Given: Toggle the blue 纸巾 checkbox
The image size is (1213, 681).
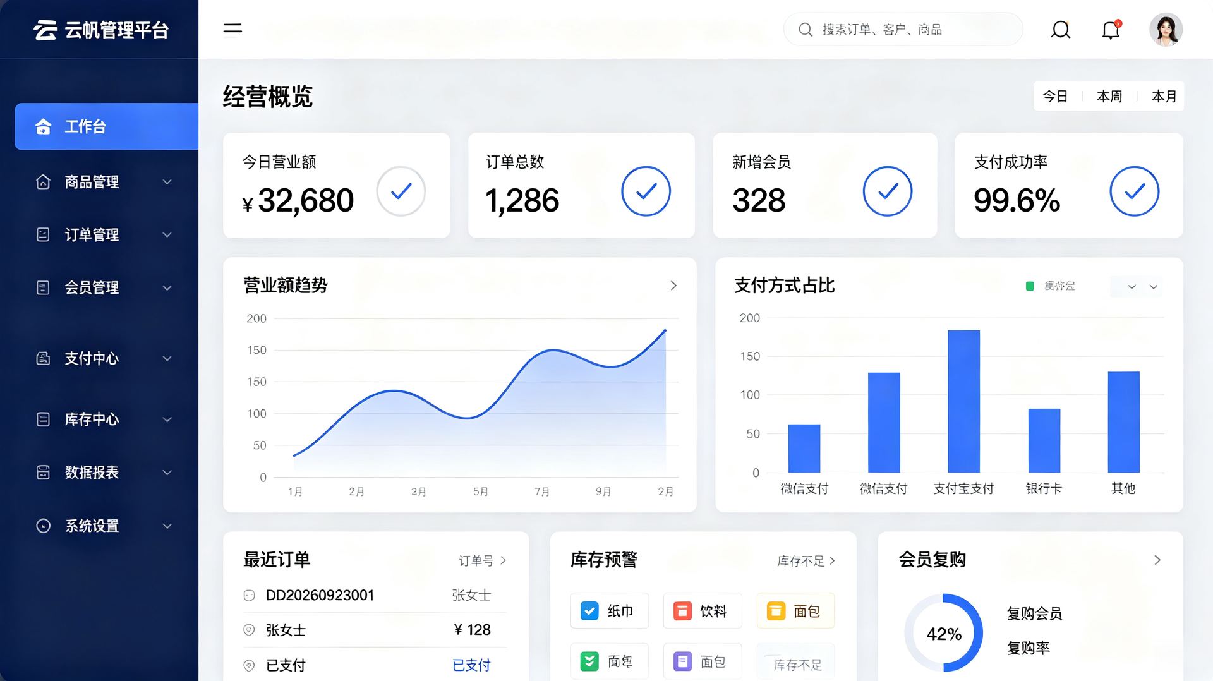Looking at the screenshot, I should click(589, 611).
